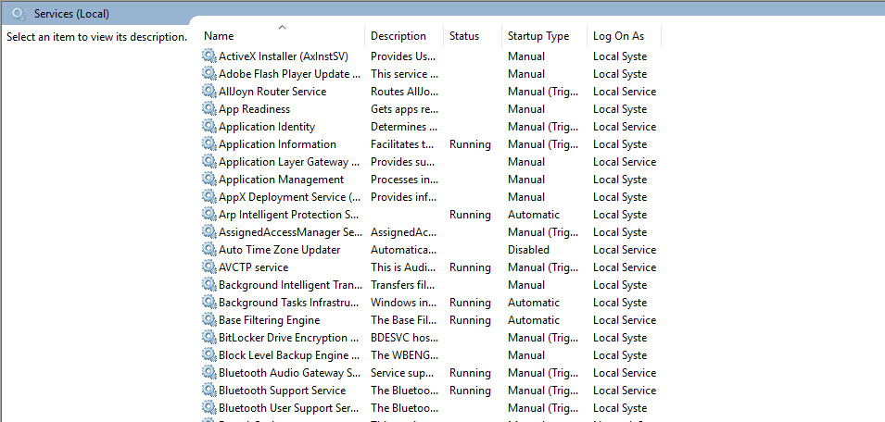Image resolution: width=885 pixels, height=422 pixels.
Task: Click the Base Filtering Engine gear icon
Action: (209, 320)
